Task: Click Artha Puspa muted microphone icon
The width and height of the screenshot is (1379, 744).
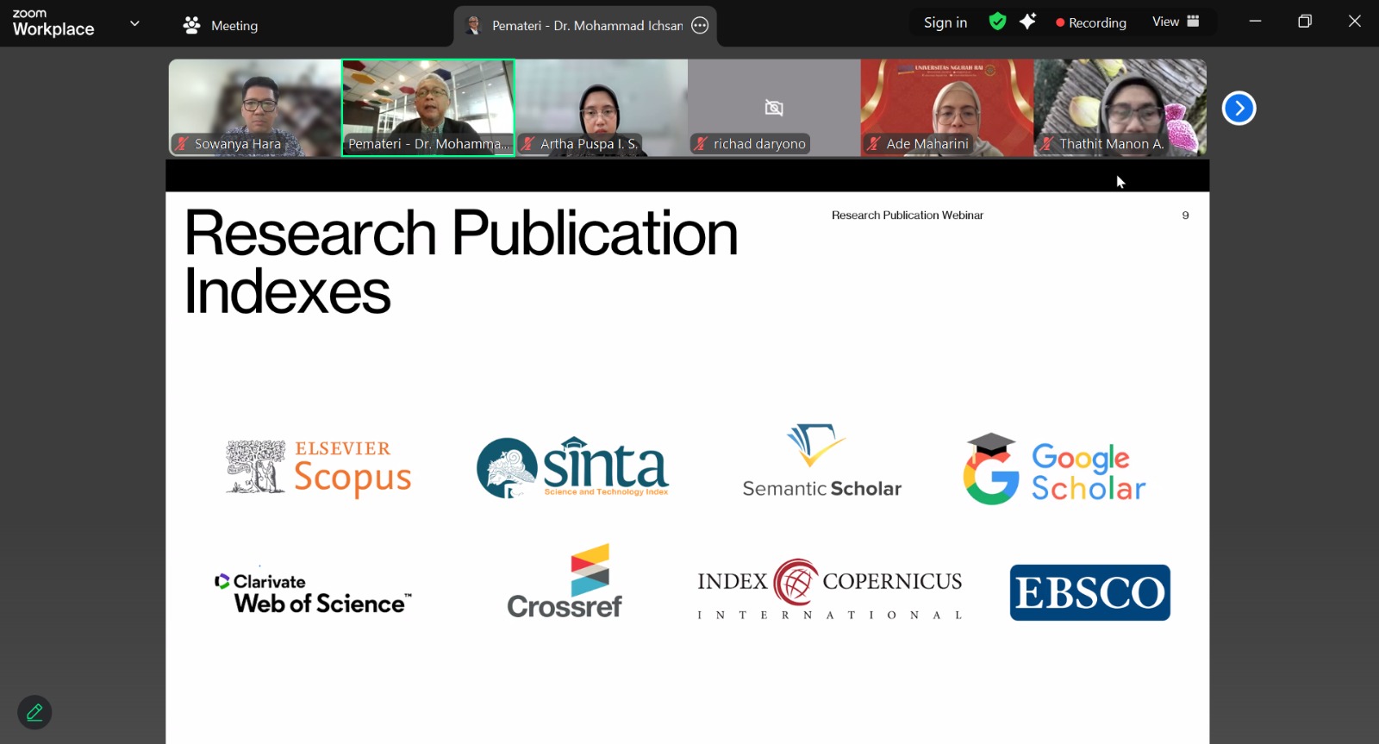Action: point(527,144)
